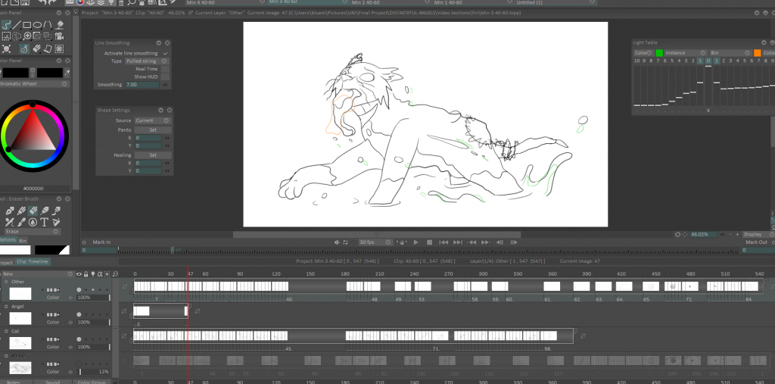The image size is (775, 384).
Task: Click the Sound button
Action: click(x=53, y=382)
